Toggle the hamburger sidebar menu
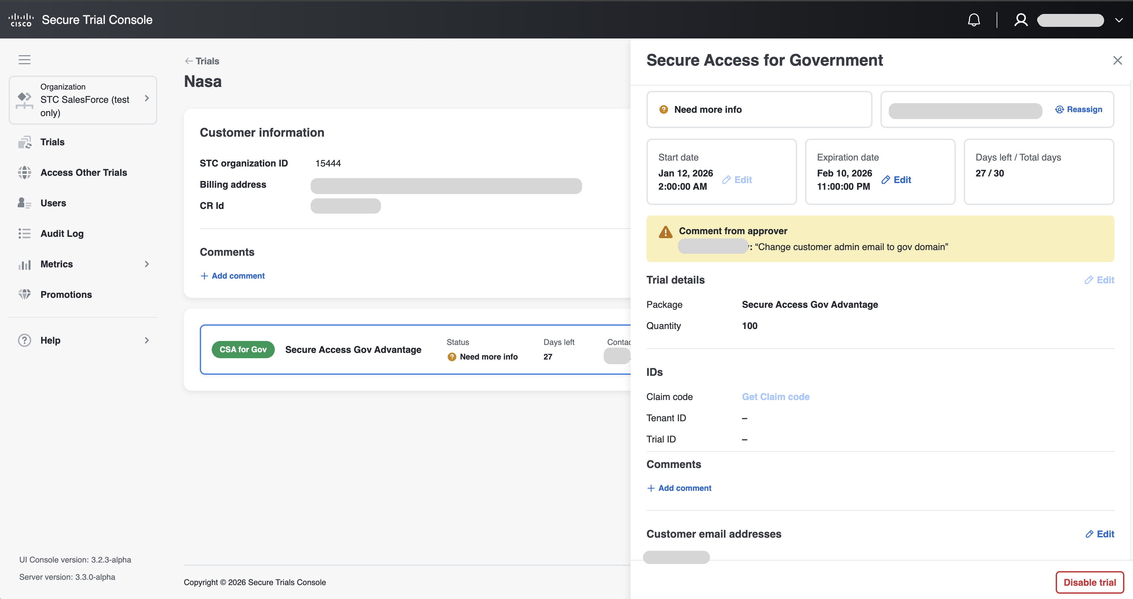This screenshot has height=599, width=1133. tap(25, 59)
